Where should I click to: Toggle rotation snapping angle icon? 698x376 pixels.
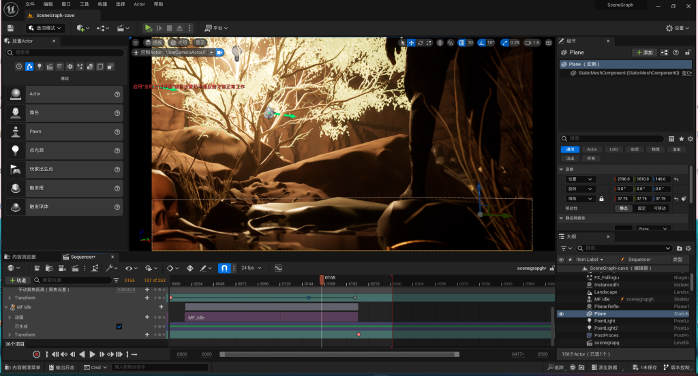click(481, 43)
